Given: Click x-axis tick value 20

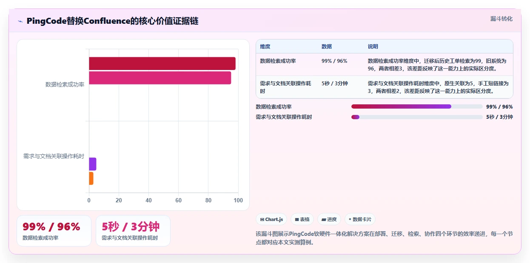Looking at the screenshot, I should pyautogui.click(x=119, y=200).
